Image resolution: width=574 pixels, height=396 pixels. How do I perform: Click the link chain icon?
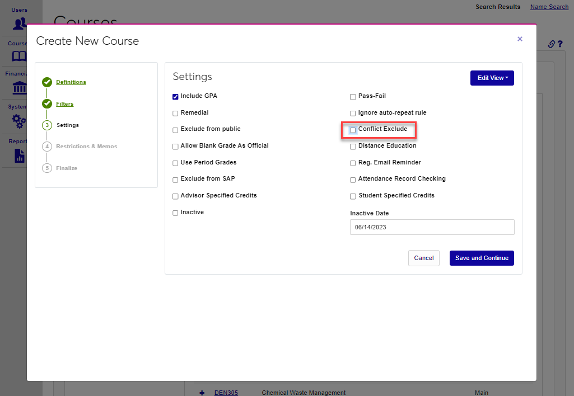tap(551, 44)
